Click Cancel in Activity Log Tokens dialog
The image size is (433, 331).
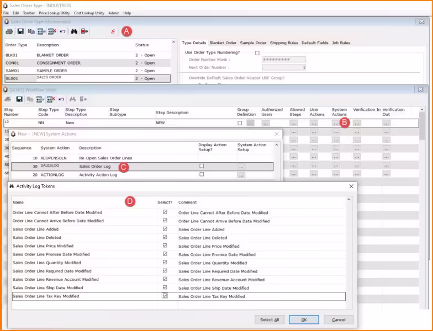[339, 320]
